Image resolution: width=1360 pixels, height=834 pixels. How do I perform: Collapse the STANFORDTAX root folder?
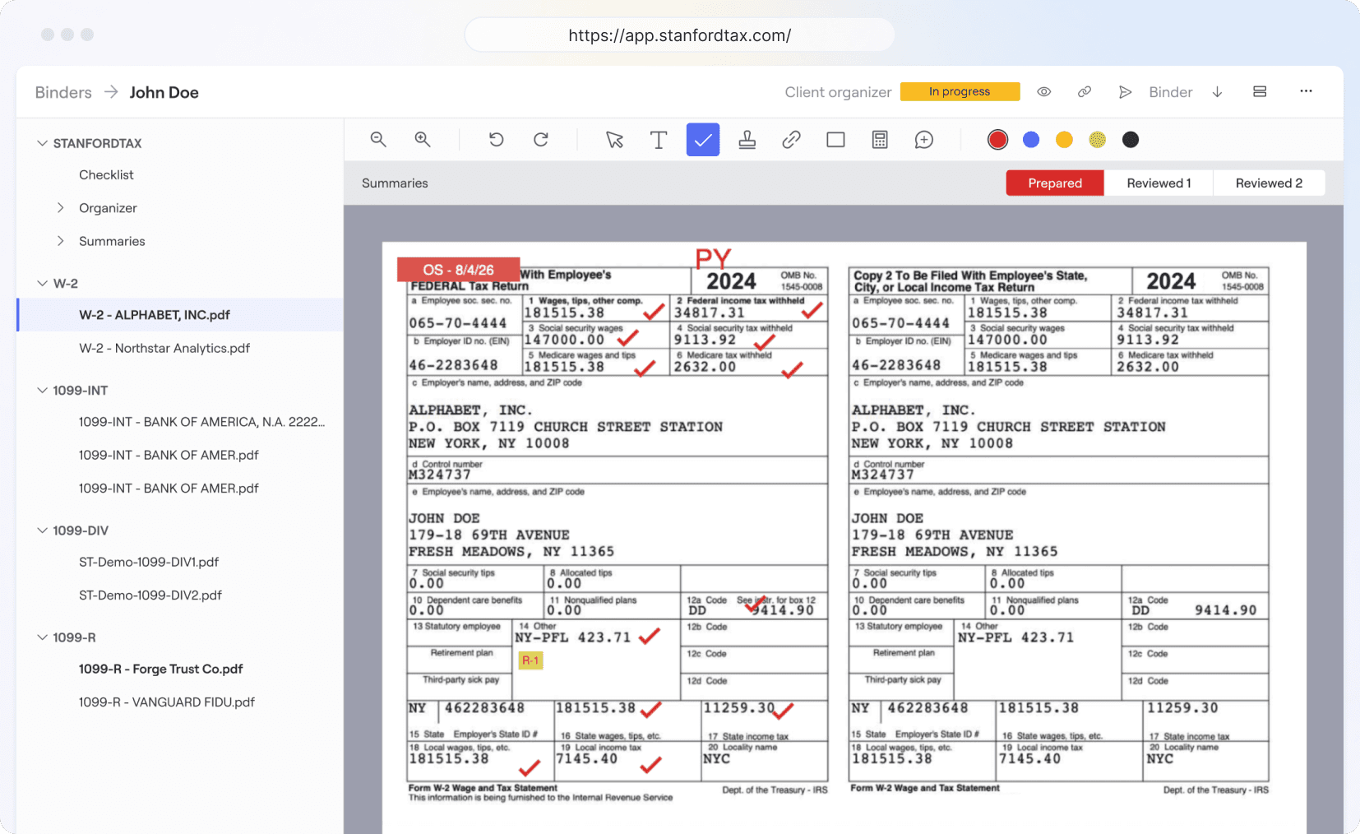tap(42, 143)
